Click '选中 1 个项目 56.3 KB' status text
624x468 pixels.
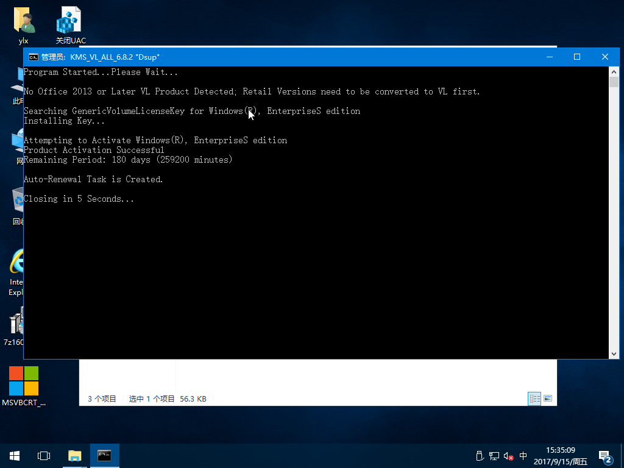(168, 399)
